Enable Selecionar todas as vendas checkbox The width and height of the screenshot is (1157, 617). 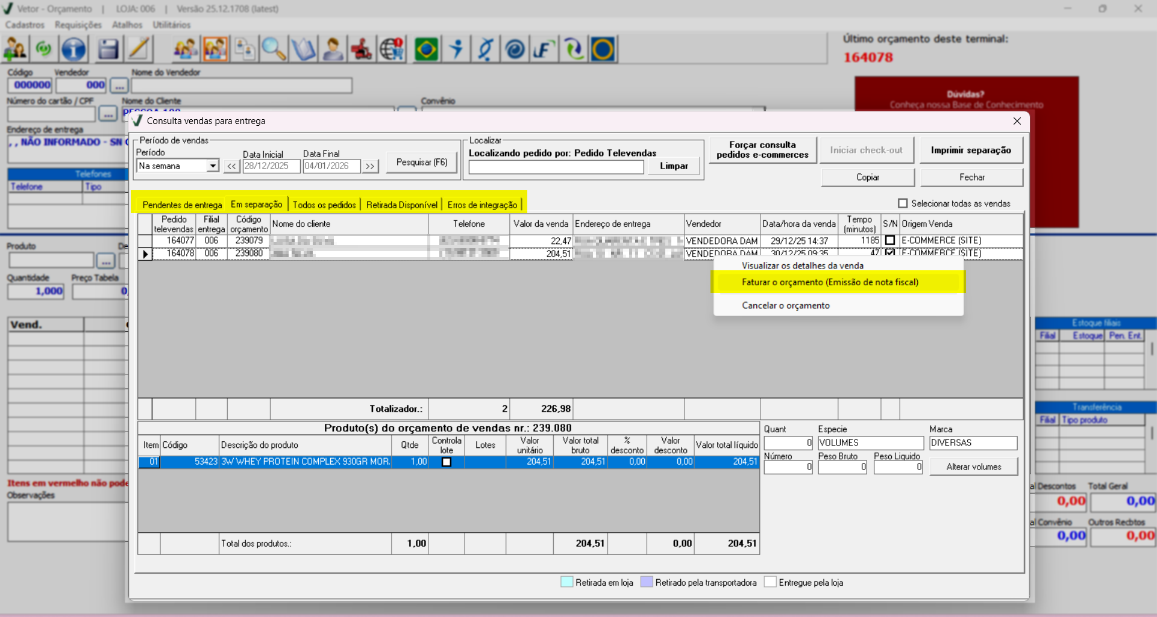click(x=903, y=203)
